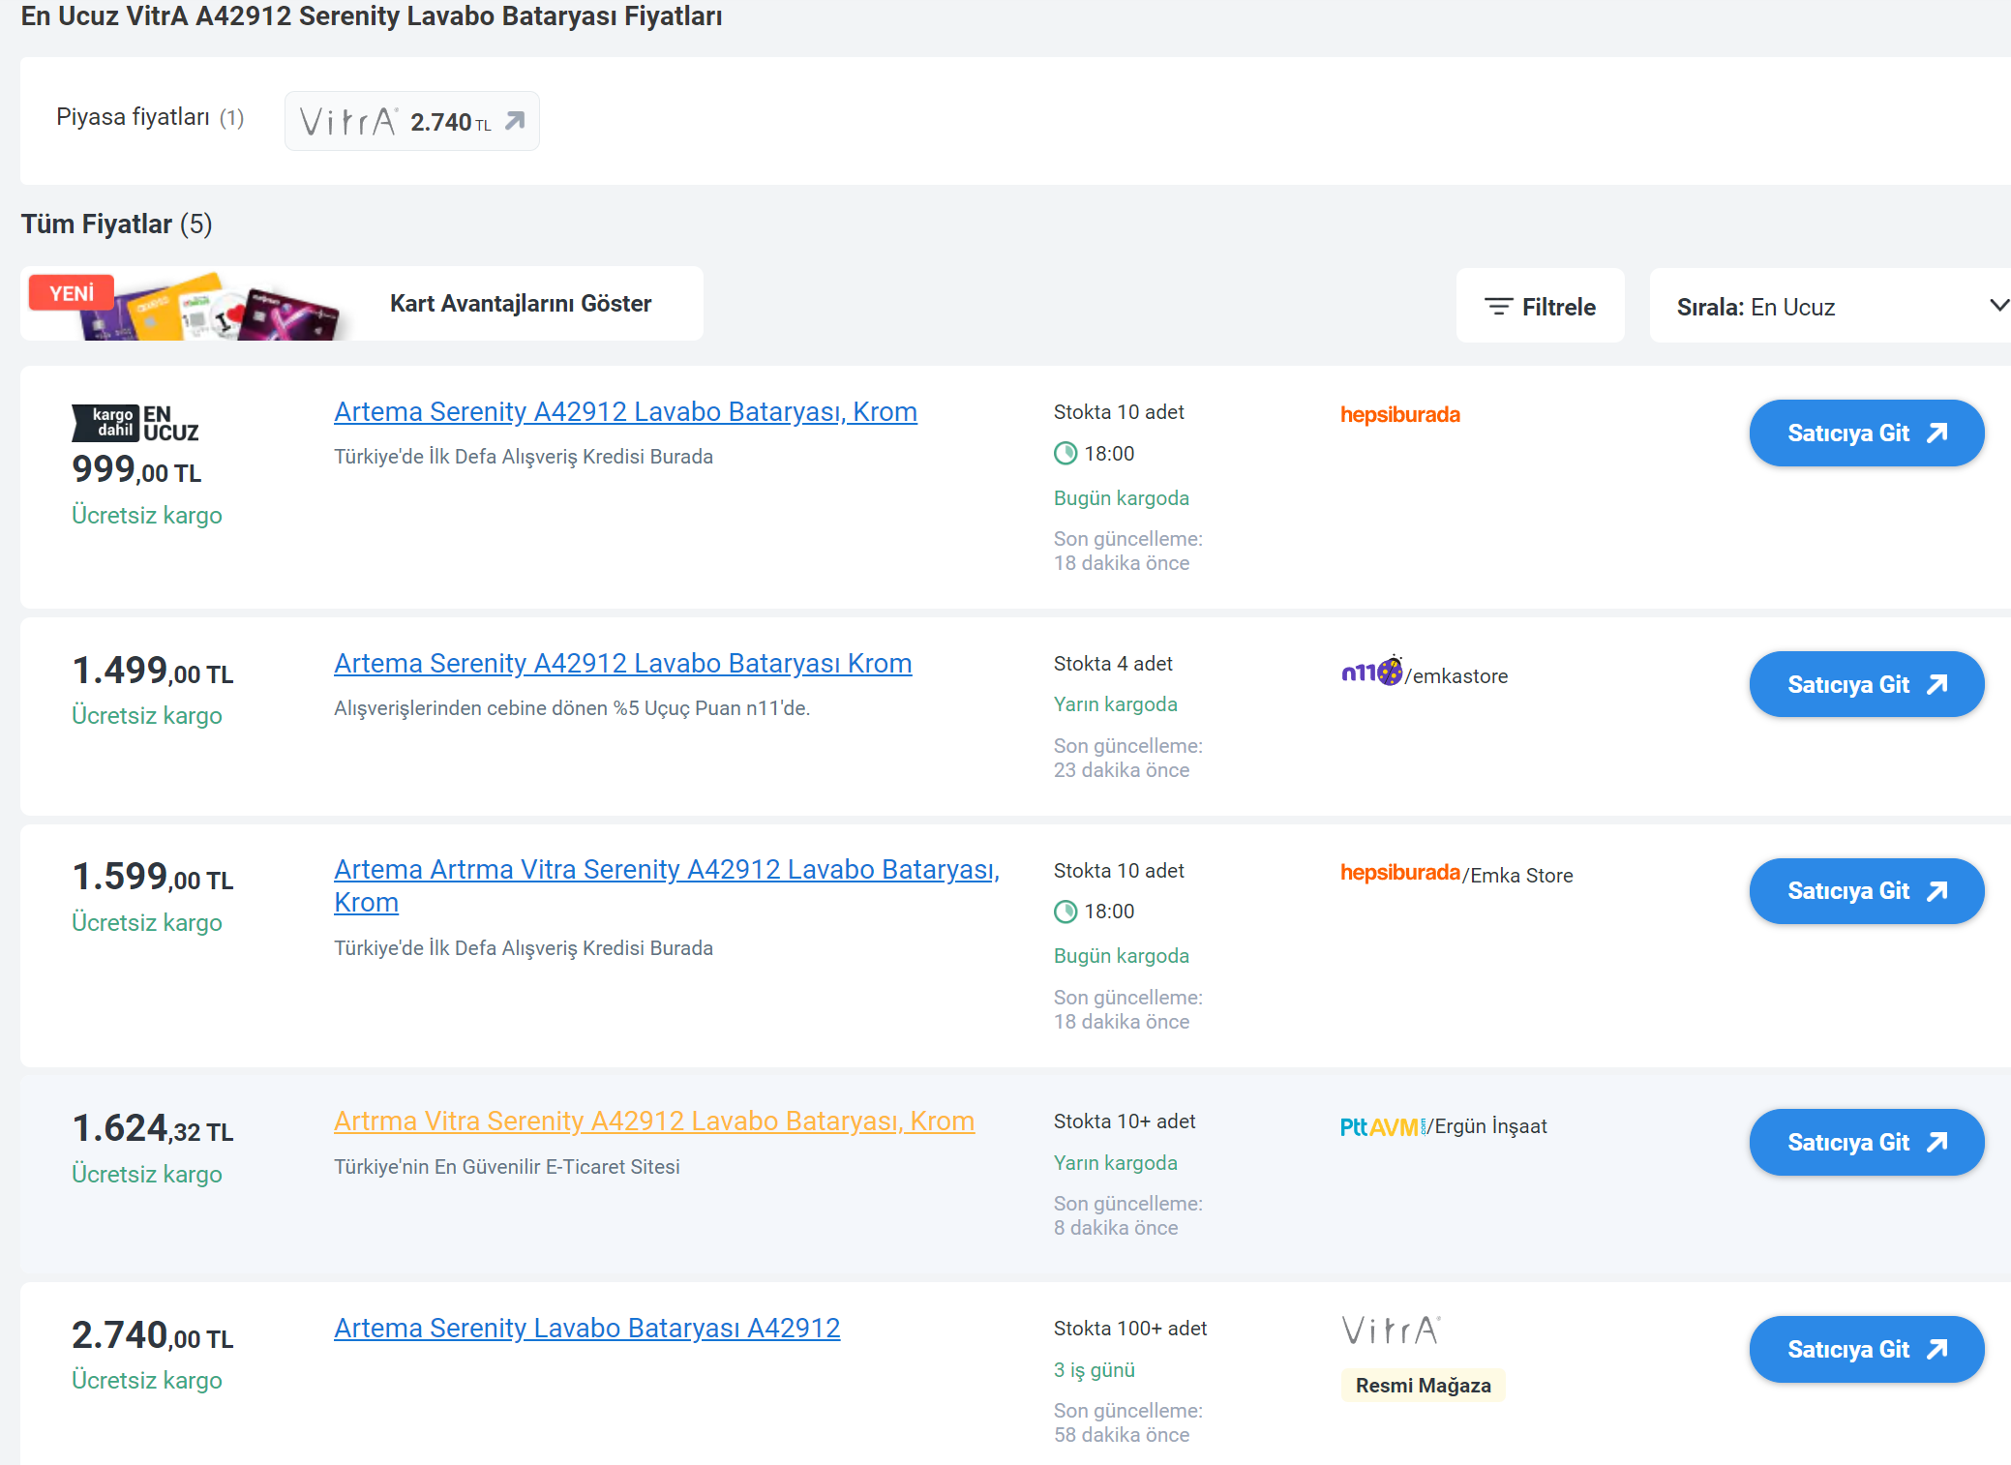Click the 1.599,00 TL price

pos(153,877)
